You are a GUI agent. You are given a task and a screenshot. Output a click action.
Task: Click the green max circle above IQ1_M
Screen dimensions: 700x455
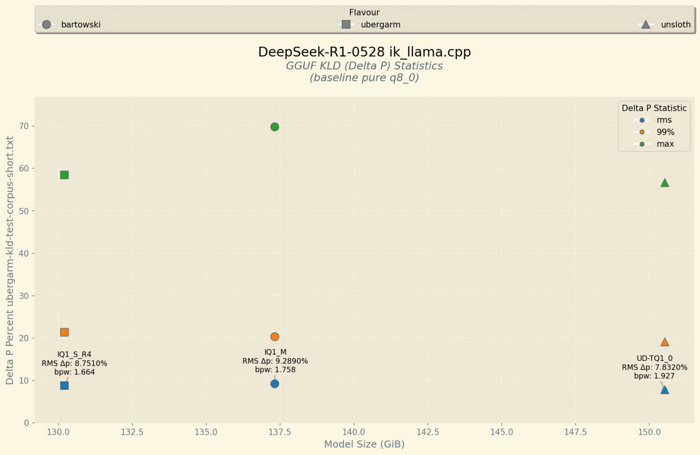(275, 127)
